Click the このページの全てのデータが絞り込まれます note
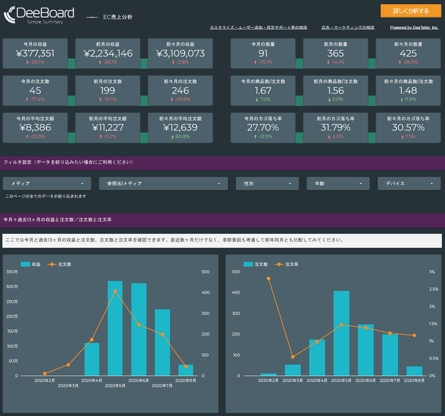This screenshot has height=416, width=445. click(x=46, y=196)
